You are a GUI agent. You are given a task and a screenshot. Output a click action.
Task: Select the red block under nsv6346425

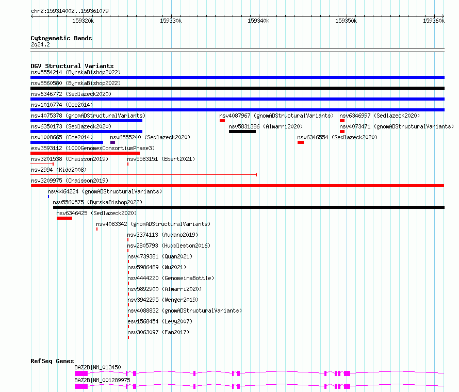click(x=64, y=218)
